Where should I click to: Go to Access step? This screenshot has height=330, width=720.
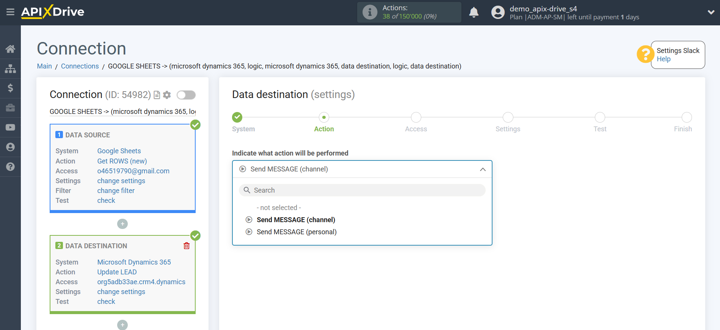pyautogui.click(x=416, y=117)
